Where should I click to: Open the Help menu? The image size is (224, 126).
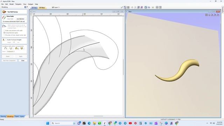36,4
